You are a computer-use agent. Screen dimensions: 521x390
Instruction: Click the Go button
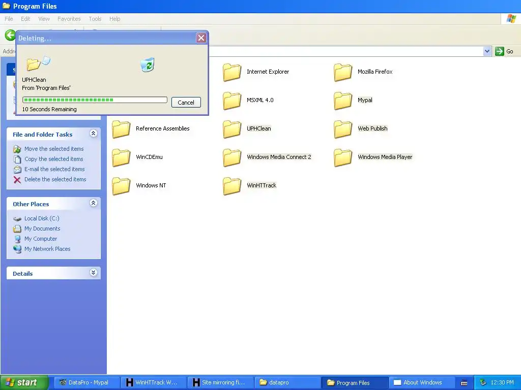pos(504,51)
